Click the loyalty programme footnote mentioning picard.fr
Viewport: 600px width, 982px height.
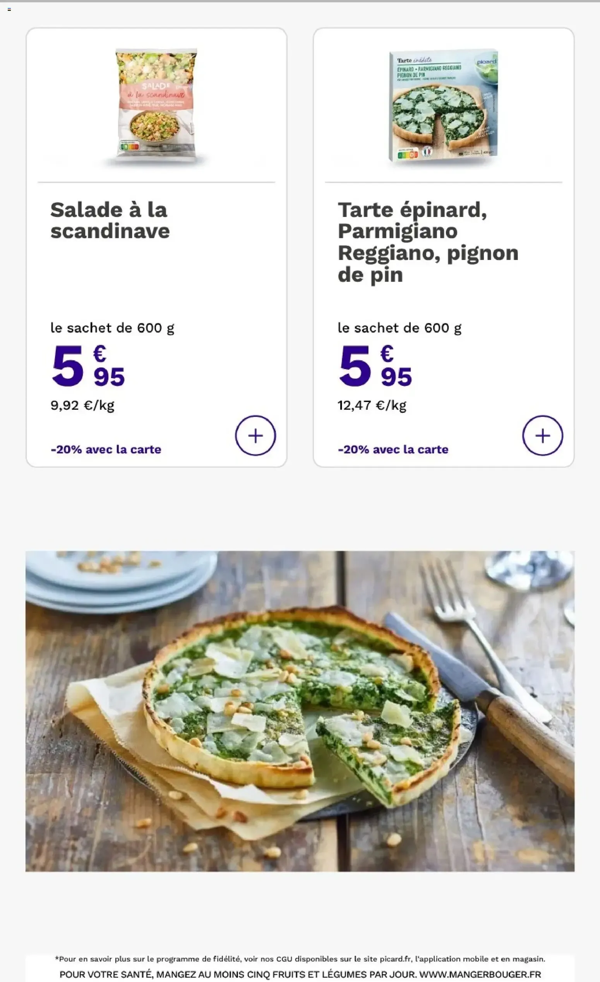300,958
